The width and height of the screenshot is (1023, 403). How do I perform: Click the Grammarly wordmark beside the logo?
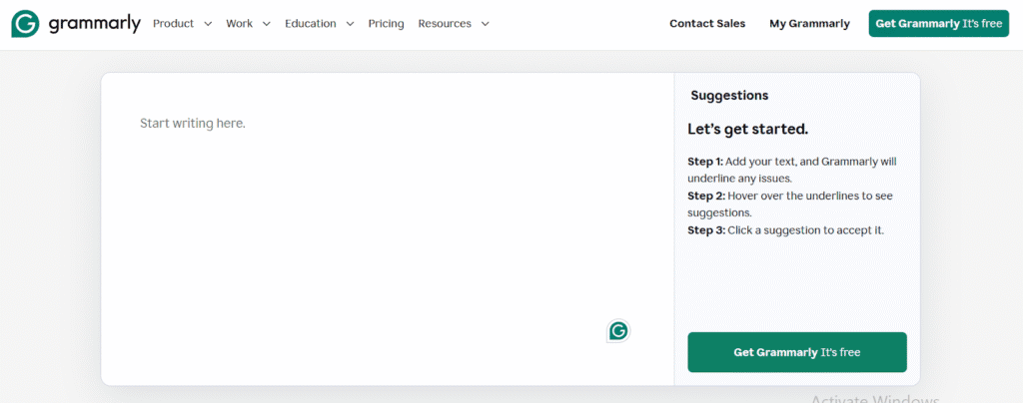pyautogui.click(x=94, y=24)
